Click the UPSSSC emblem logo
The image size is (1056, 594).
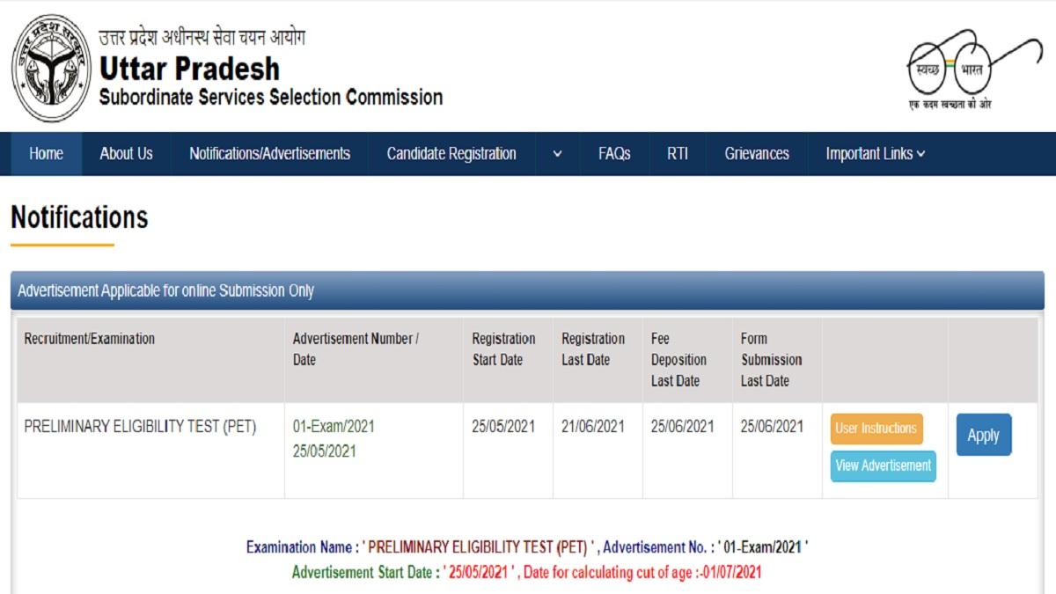50,66
